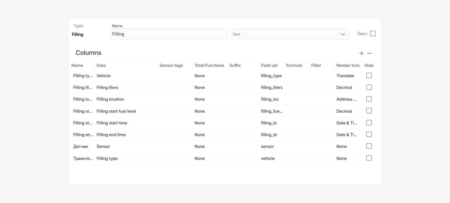Tick Hide checkbox for filling_loc row
The height and width of the screenshot is (203, 450).
[x=369, y=99]
